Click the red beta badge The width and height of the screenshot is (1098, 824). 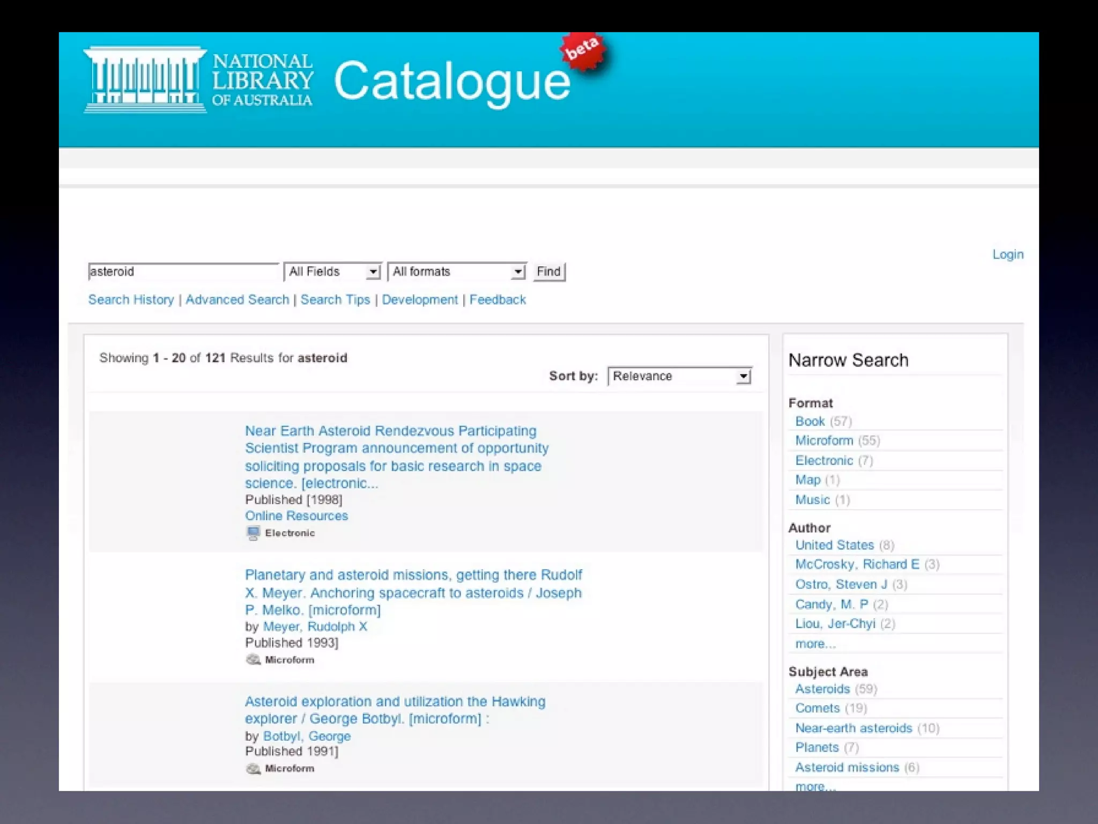click(x=583, y=51)
